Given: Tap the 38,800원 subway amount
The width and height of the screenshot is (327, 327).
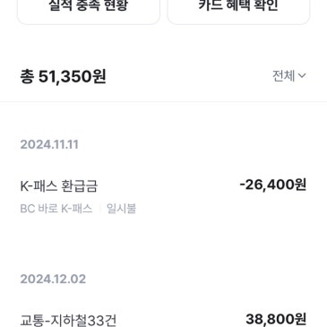Looking at the screenshot, I should coord(276,319).
